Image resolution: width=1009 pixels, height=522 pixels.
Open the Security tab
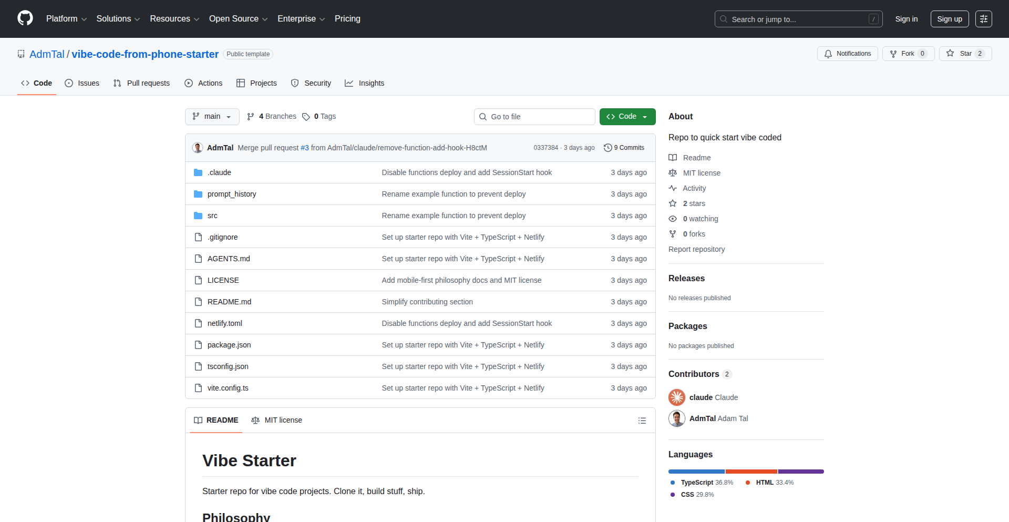coord(311,83)
